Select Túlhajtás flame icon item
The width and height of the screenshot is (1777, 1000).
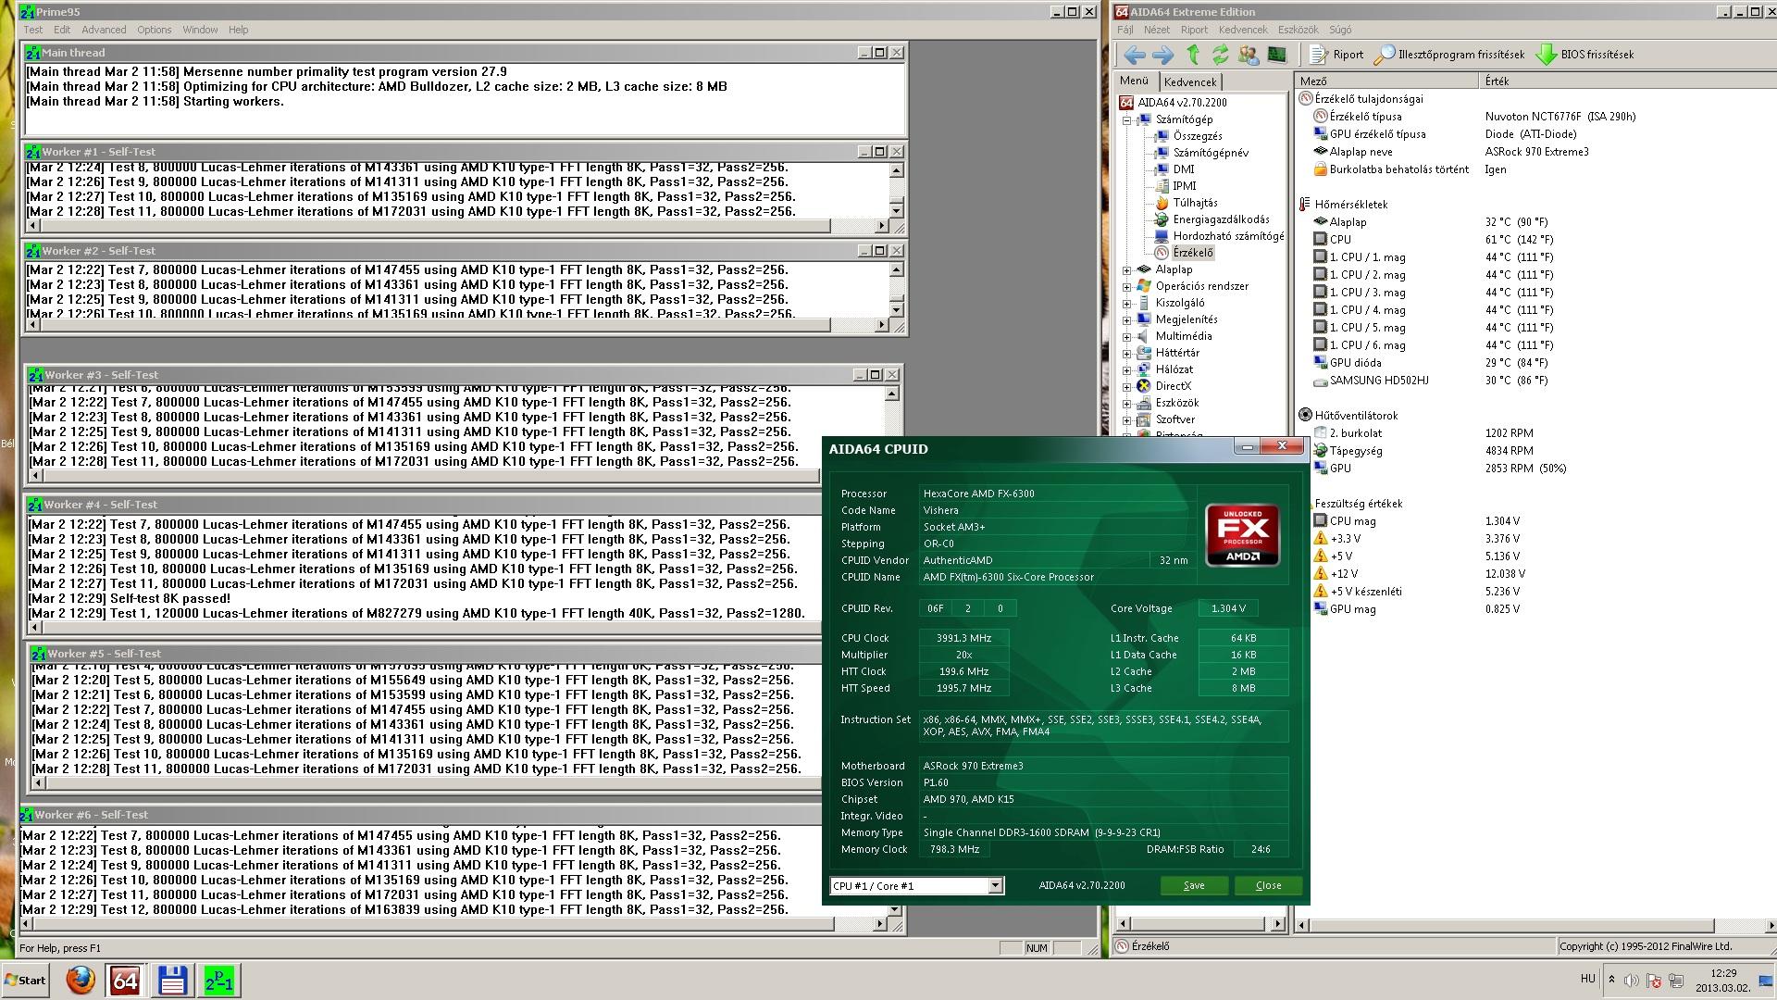click(1162, 203)
